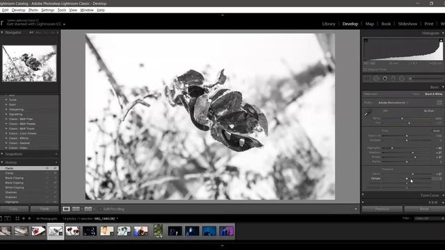Open the Tools menu
Screen dimensions: 445x250
tap(62, 10)
